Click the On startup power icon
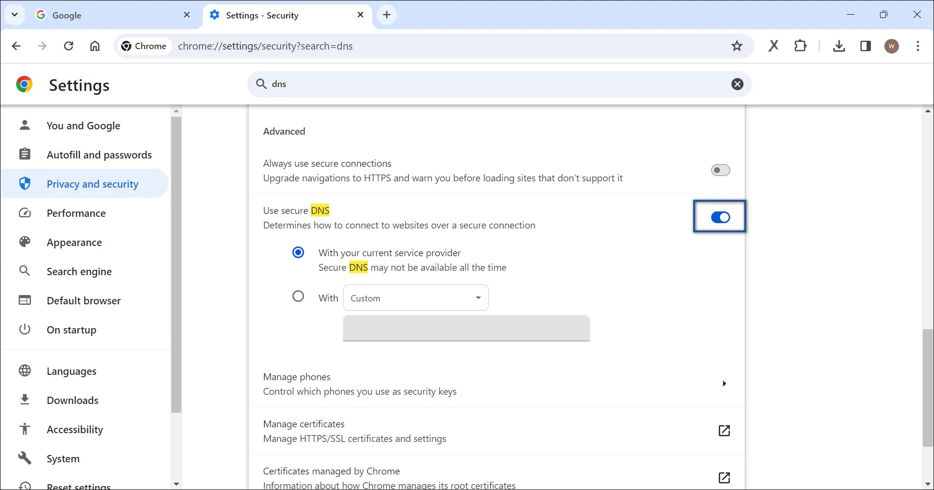 (x=24, y=330)
